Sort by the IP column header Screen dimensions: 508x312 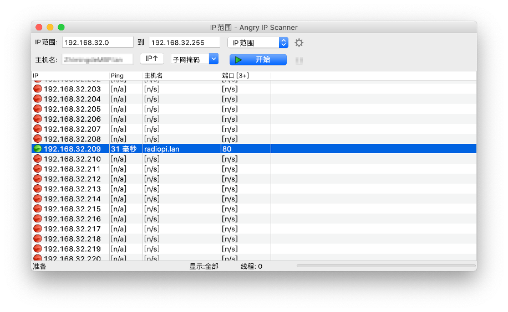pos(70,76)
